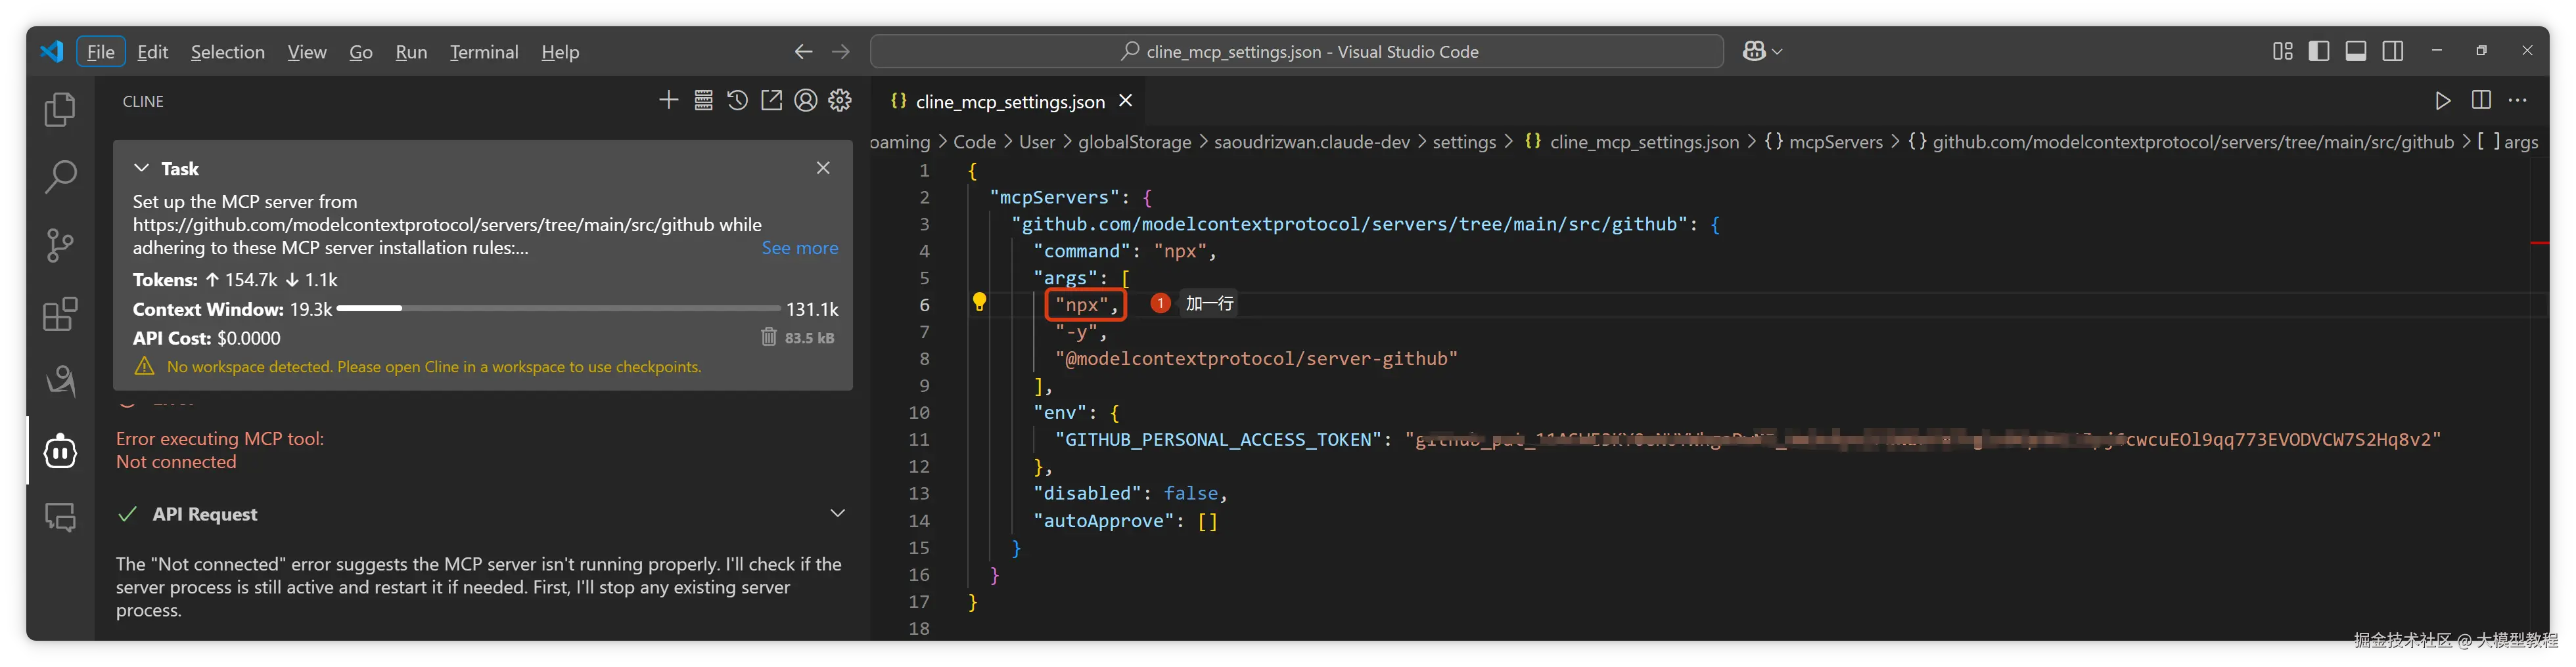Select the cline_mcp_settings.json editor tab
The height and width of the screenshot is (667, 2576).
[1009, 102]
